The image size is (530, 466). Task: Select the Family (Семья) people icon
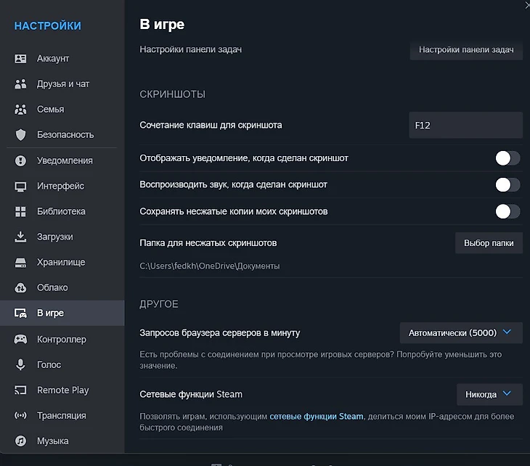pos(21,110)
